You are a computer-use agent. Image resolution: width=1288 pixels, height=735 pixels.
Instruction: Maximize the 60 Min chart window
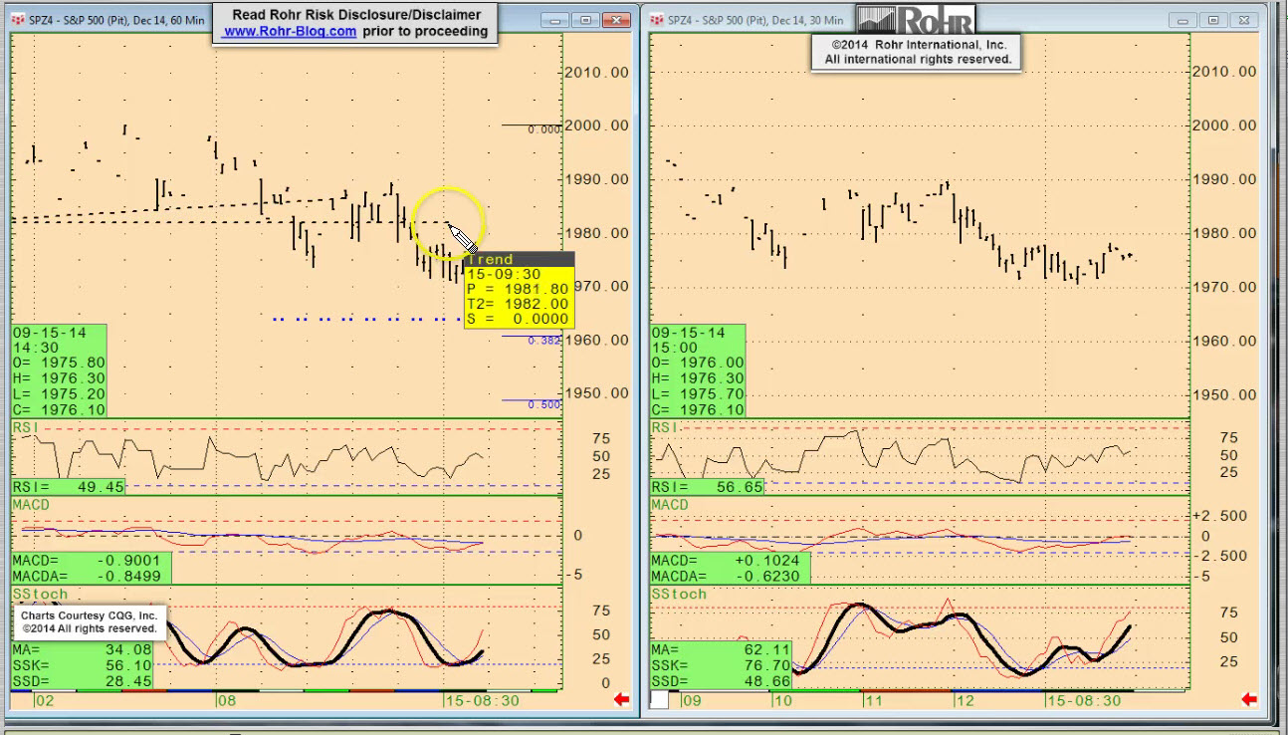[587, 20]
